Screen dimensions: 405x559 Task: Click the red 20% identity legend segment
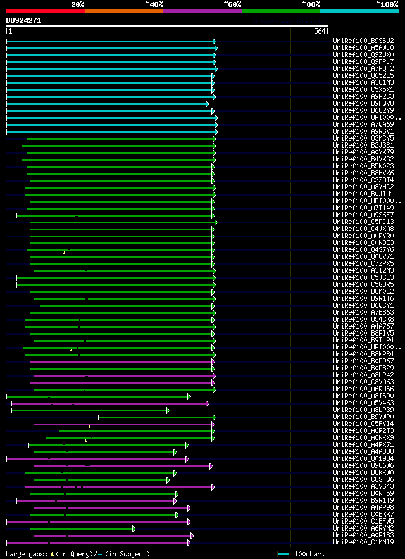tap(46, 11)
